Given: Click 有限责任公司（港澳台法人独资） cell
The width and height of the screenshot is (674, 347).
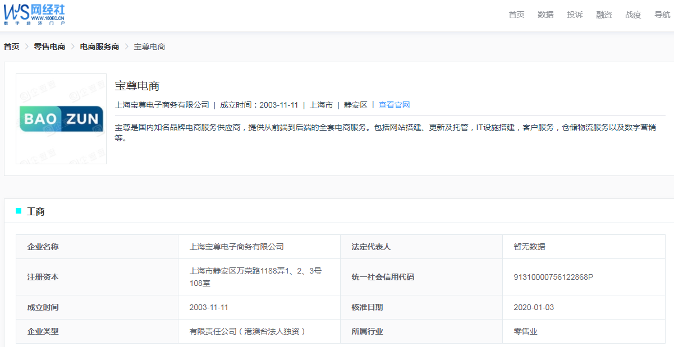Looking at the screenshot, I should click(x=259, y=331).
